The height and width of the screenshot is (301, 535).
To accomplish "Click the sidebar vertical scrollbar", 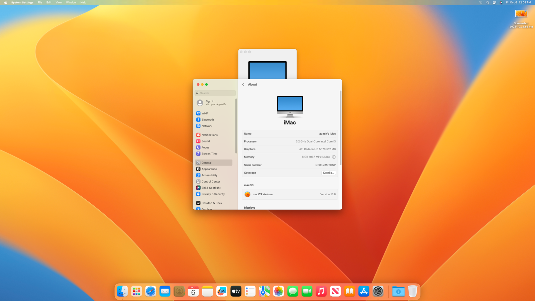I will (236, 126).
